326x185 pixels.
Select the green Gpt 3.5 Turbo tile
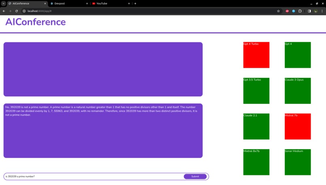[256, 91]
